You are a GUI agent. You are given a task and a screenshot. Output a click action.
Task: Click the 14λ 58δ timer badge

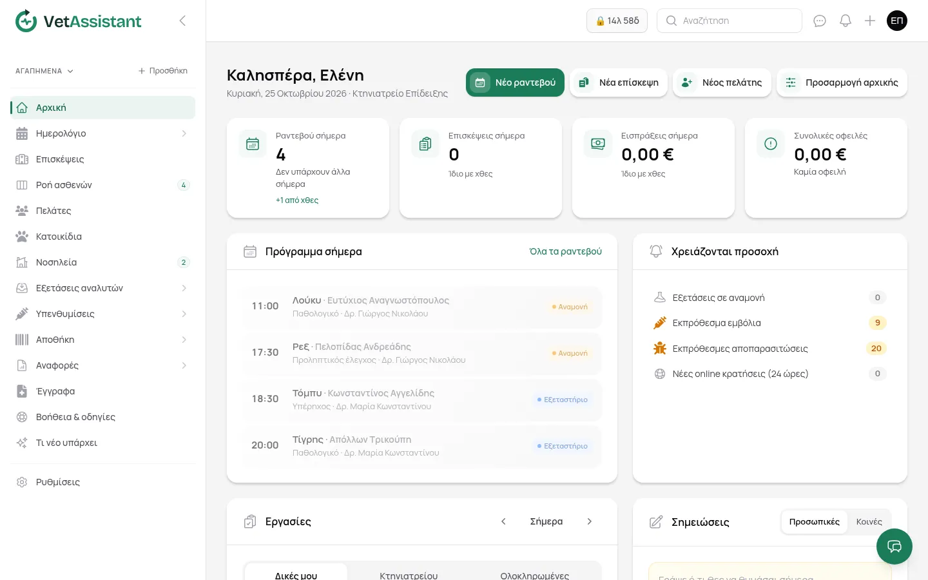click(617, 21)
